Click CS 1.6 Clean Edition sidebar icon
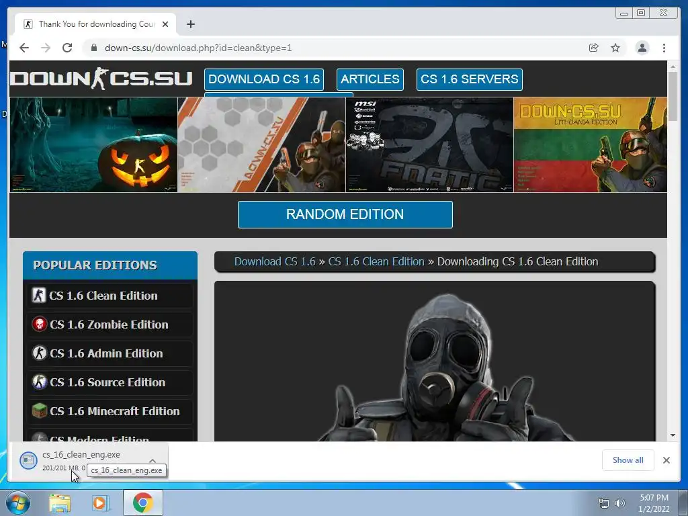 pyautogui.click(x=38, y=296)
